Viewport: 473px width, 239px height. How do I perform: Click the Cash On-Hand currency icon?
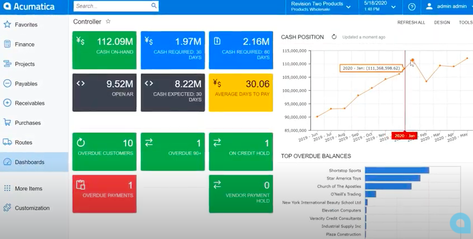(80, 41)
